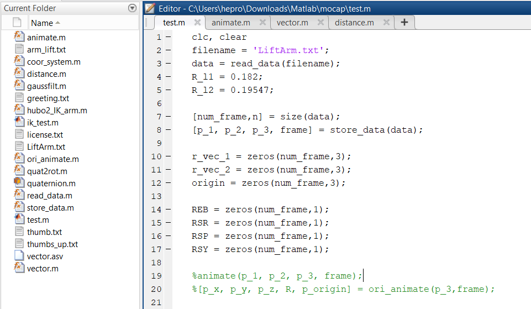
Task: Click the thumbs_up.txt file icon
Action: [19, 244]
